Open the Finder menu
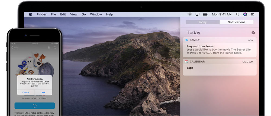The image size is (271, 116). coord(41,14)
